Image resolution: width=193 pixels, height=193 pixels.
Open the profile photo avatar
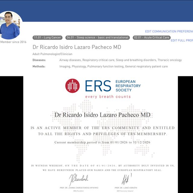coord(10,25)
